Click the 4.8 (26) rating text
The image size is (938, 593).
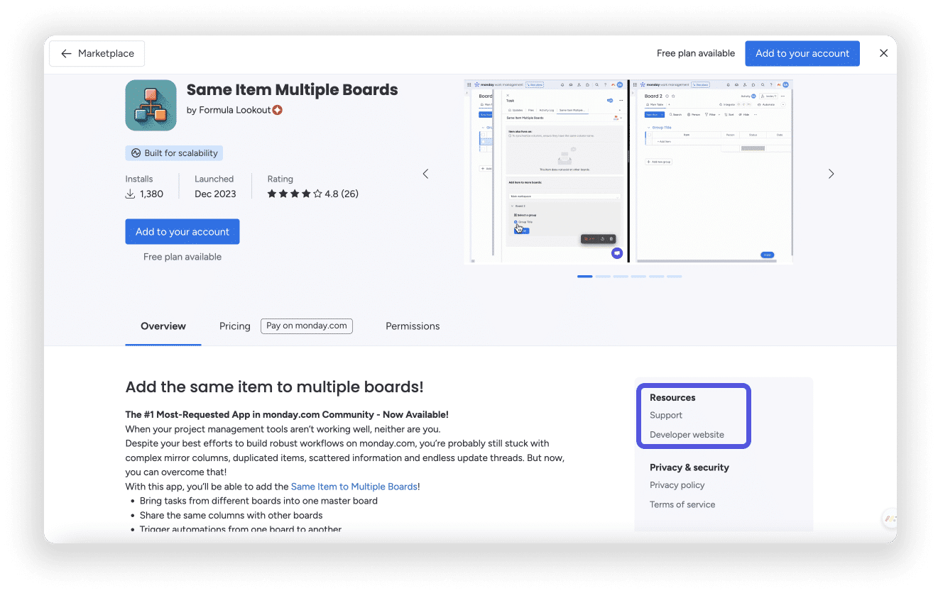pyautogui.click(x=342, y=194)
